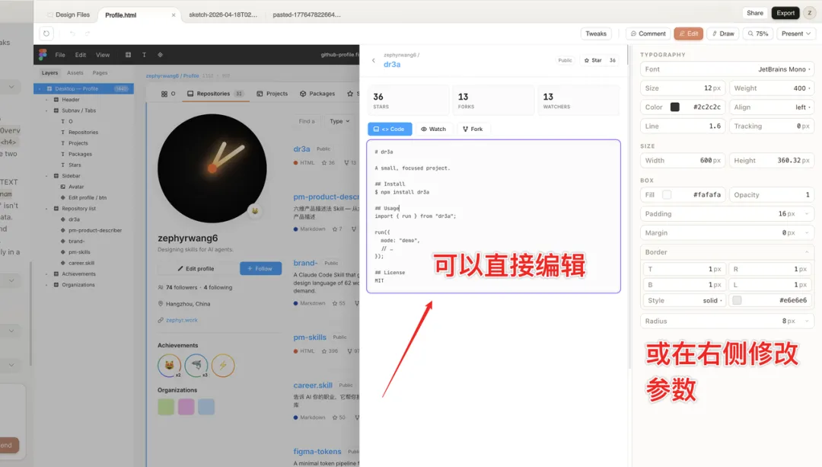
Task: Switch to the Assets tab
Action: (x=74, y=72)
